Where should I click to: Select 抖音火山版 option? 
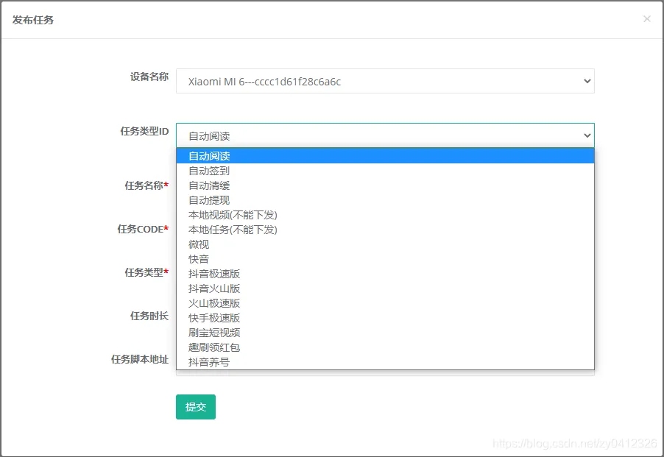click(x=385, y=288)
